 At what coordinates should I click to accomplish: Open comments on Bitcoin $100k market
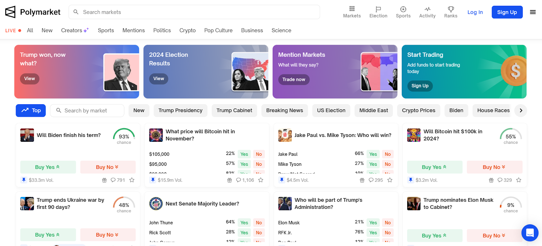[504, 180]
